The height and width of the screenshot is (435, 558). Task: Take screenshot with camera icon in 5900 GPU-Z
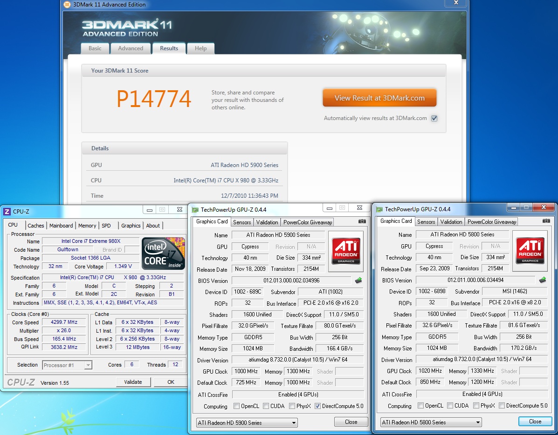pos(362,221)
